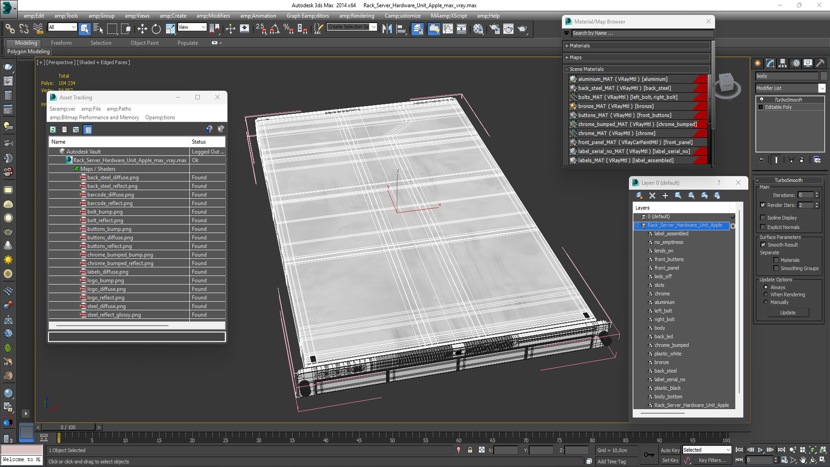Toggle the Angle Snap icon
This screenshot has width=830, height=467.
pyautogui.click(x=275, y=29)
